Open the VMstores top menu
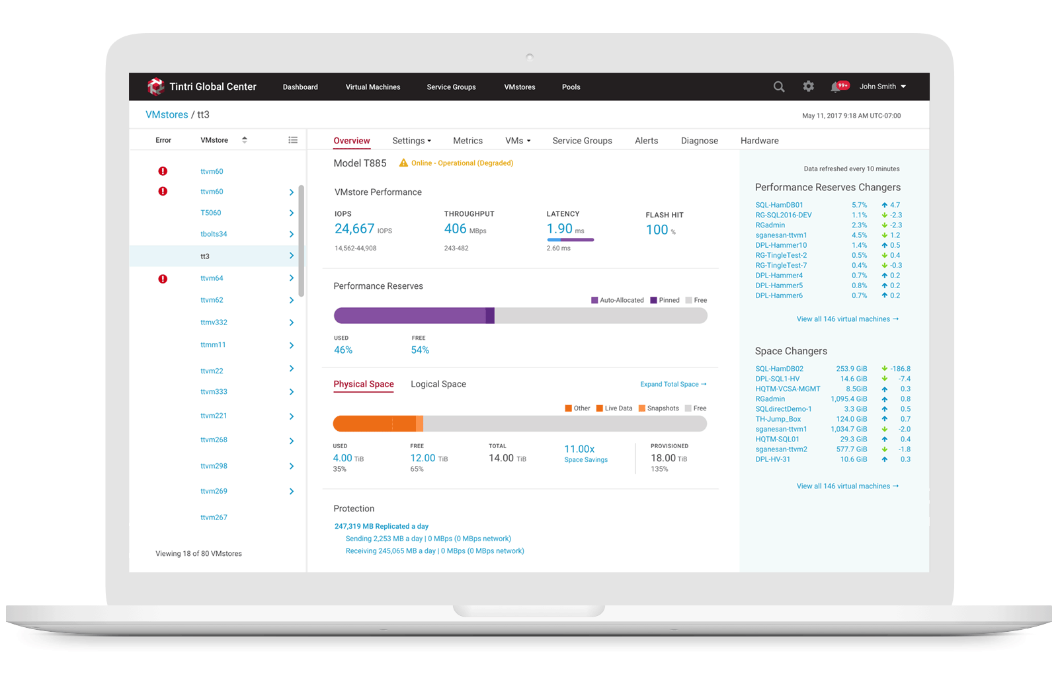The height and width of the screenshot is (688, 1058). coord(520,87)
